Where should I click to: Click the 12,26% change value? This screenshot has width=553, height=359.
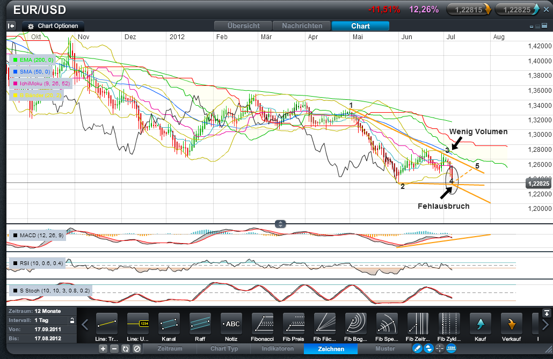[x=424, y=10]
